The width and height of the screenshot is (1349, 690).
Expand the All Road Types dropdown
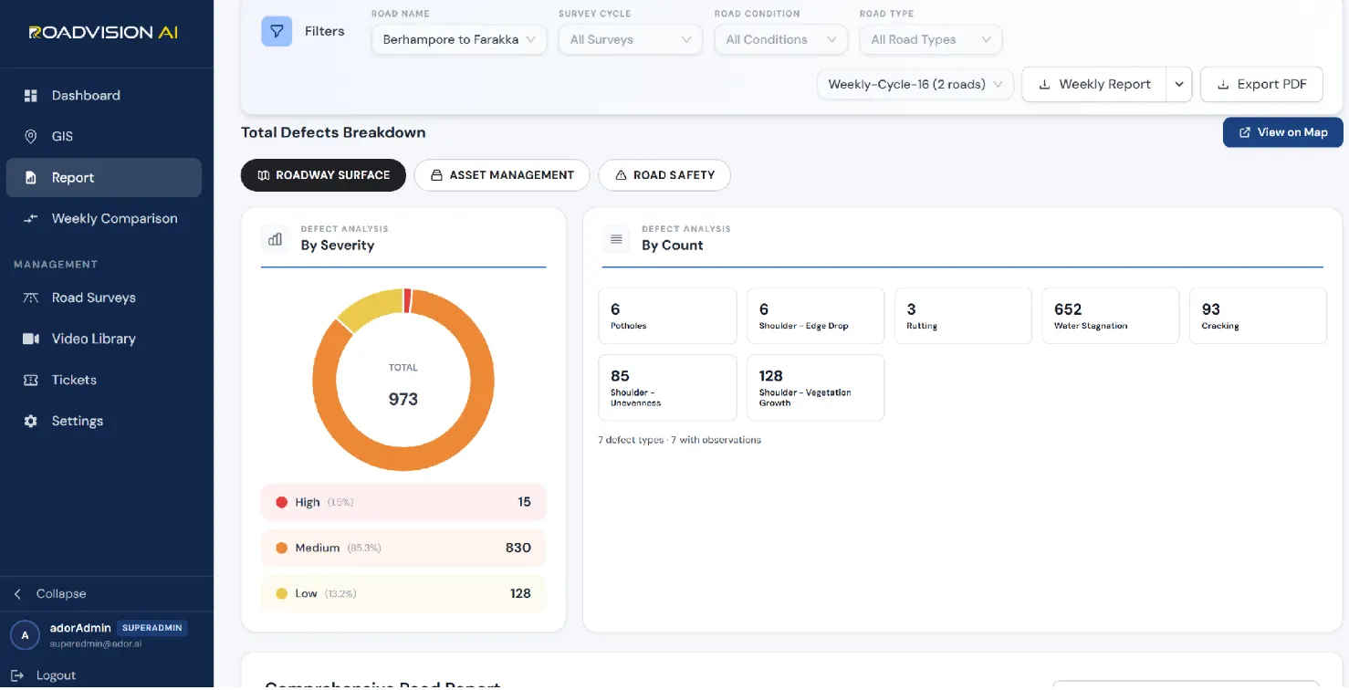[931, 39]
